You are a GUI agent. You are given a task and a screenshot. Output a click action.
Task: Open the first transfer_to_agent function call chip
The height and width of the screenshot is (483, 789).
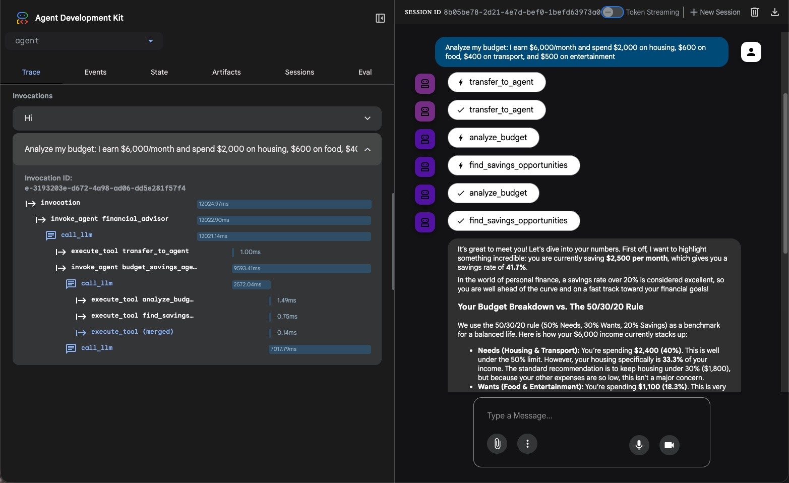[496, 82]
